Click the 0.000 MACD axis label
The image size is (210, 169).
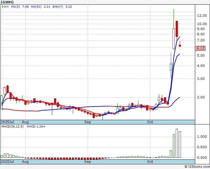(x=202, y=158)
